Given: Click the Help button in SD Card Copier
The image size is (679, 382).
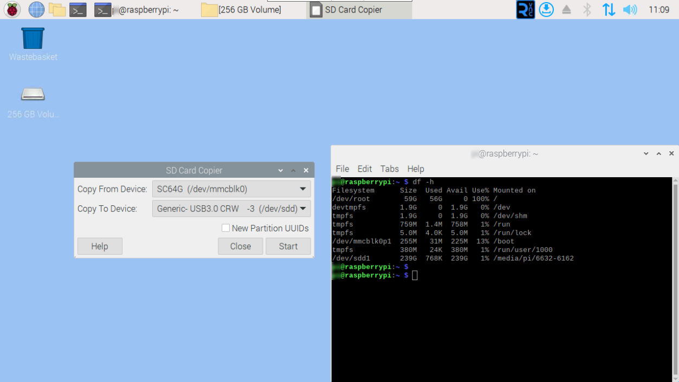Looking at the screenshot, I should coord(100,246).
